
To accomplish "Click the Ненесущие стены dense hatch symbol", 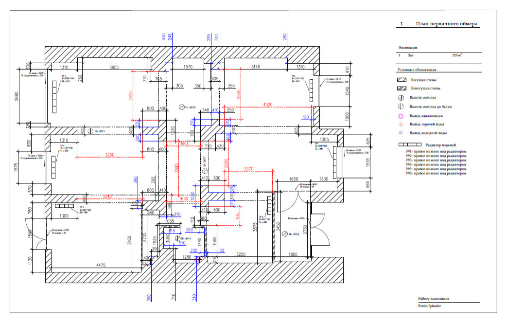I will 402,89.
